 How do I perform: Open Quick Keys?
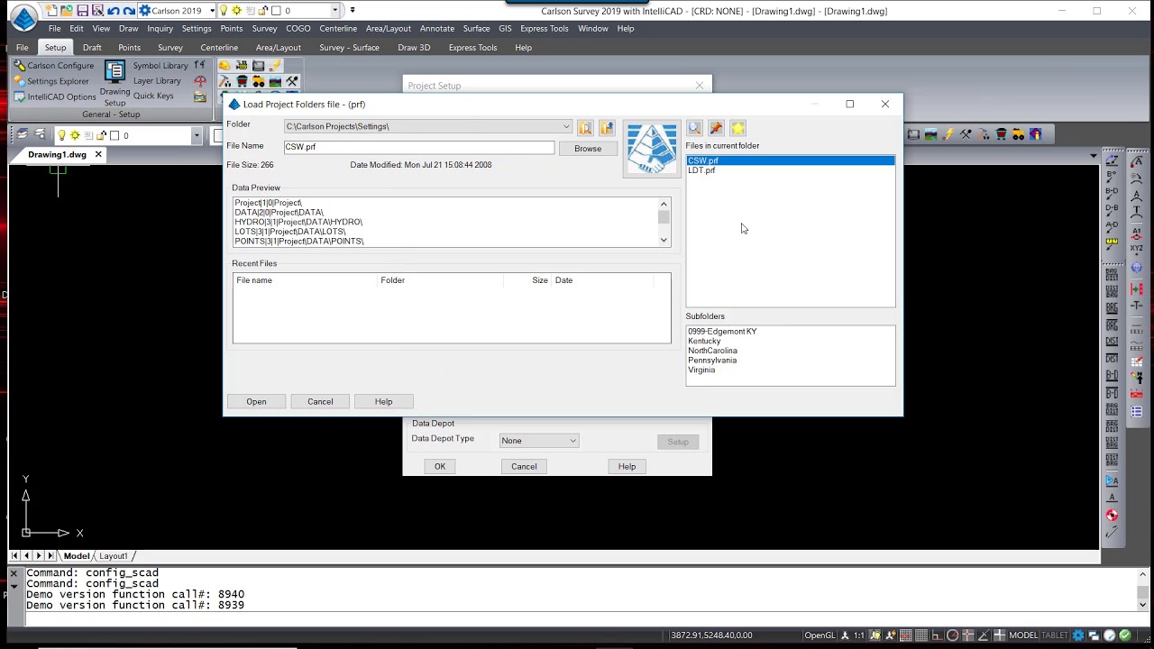click(153, 96)
